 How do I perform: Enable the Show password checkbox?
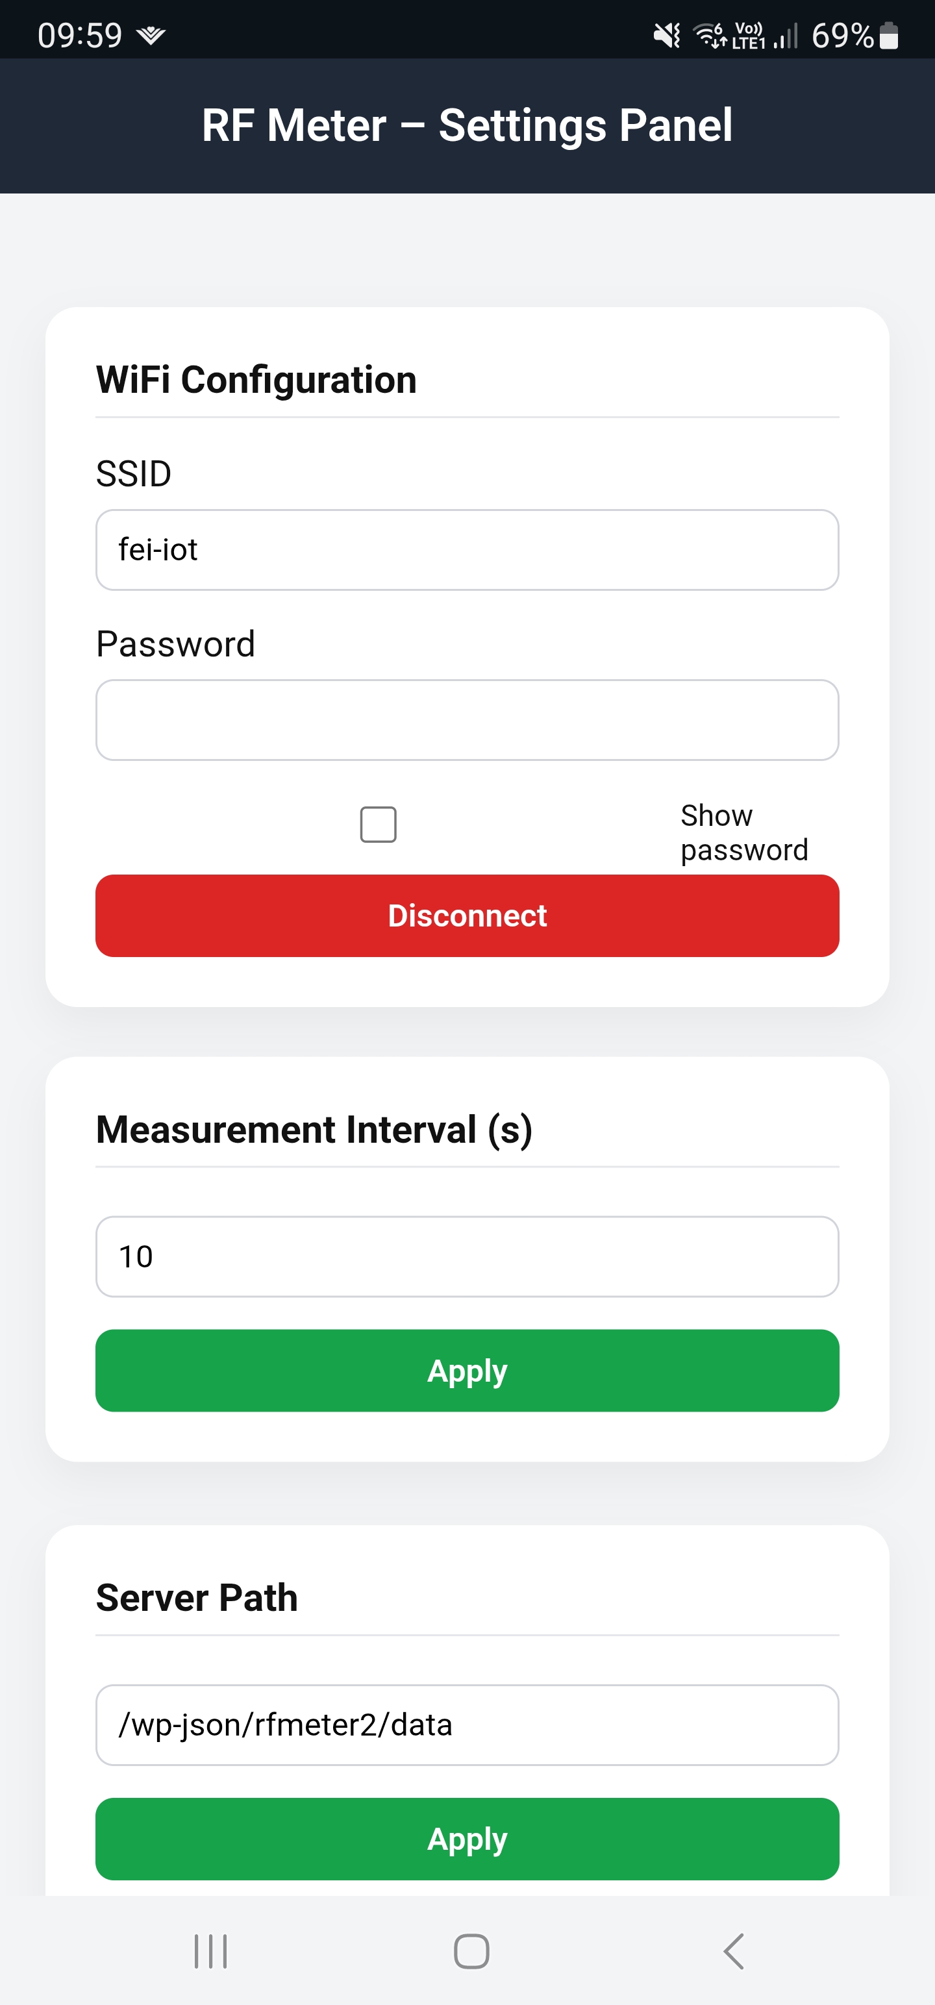point(379,824)
